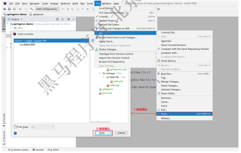Open Project panel settings gear

(x=68, y=19)
